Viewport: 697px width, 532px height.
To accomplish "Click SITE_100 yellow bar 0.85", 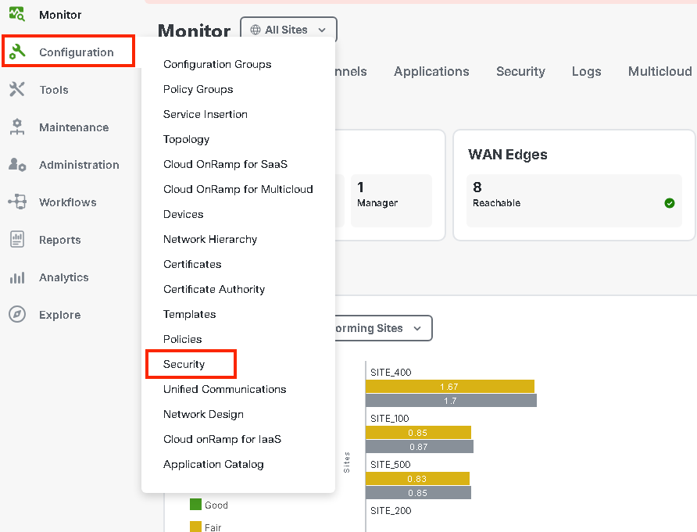I will [418, 433].
